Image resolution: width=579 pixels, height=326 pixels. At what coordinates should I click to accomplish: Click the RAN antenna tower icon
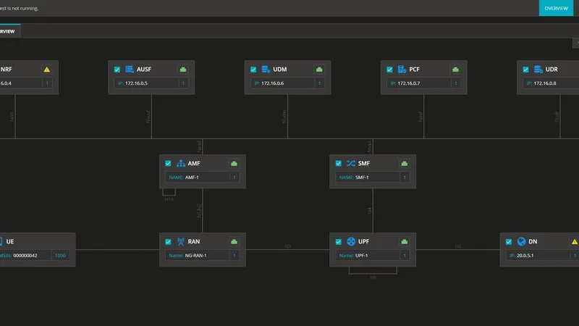(180, 241)
